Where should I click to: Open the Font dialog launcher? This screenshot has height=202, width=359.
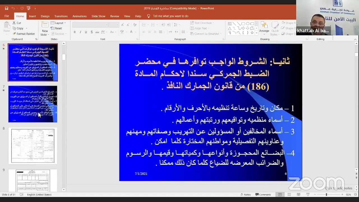137,39
